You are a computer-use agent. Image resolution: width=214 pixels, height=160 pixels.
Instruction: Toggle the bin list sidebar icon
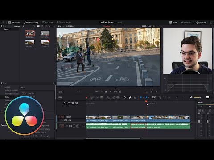2,26
